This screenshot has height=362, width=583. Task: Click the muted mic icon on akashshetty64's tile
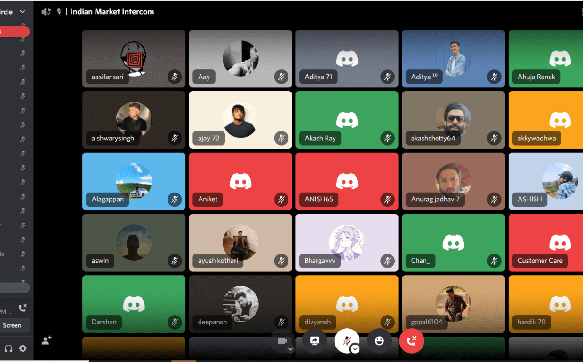click(494, 138)
